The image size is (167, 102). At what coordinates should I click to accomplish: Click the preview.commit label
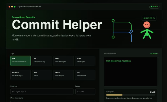point(110,54)
